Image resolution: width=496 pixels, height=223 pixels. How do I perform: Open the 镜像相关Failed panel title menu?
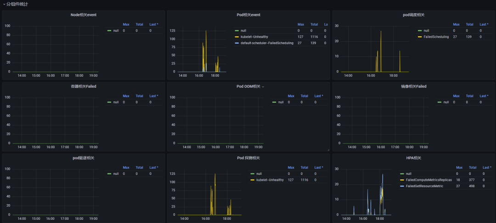413,87
